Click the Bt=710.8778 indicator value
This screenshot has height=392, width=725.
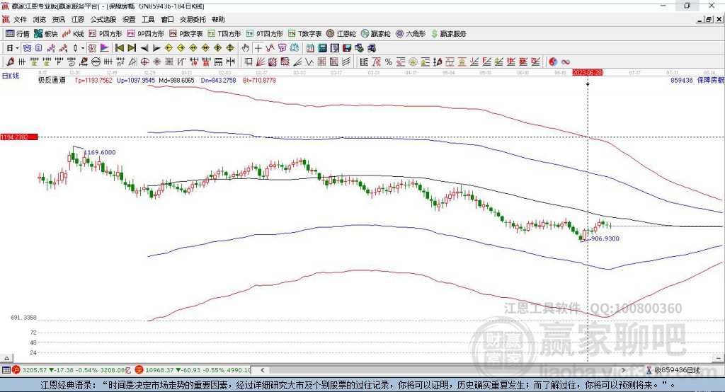[x=259, y=80]
